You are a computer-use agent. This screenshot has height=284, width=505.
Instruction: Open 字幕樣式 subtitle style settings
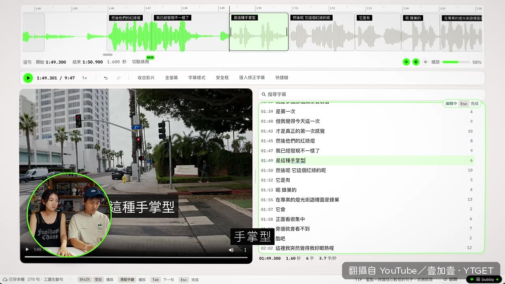(x=197, y=78)
